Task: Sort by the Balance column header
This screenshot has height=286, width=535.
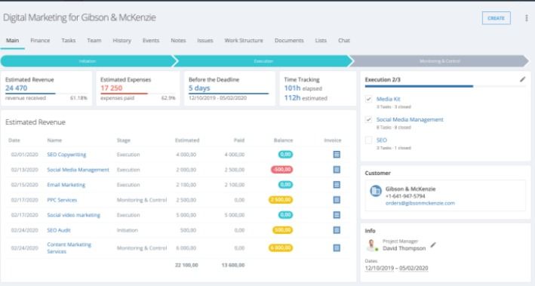Action: 283,140
